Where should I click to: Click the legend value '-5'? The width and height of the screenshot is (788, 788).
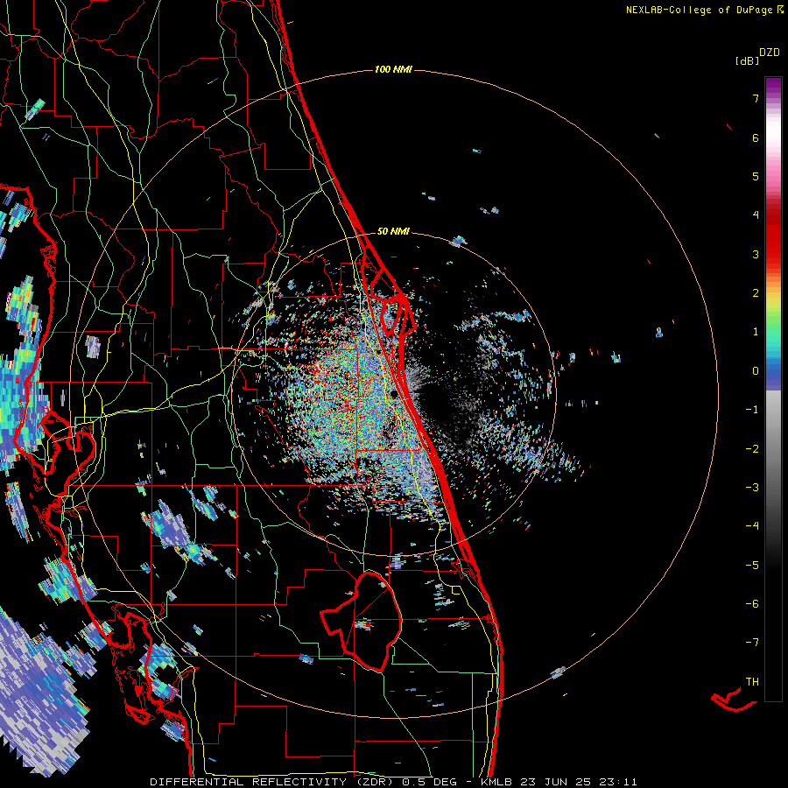tap(752, 565)
